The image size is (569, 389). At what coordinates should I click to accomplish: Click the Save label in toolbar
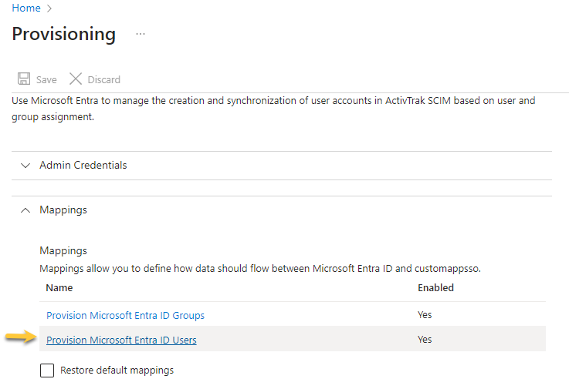46,79
